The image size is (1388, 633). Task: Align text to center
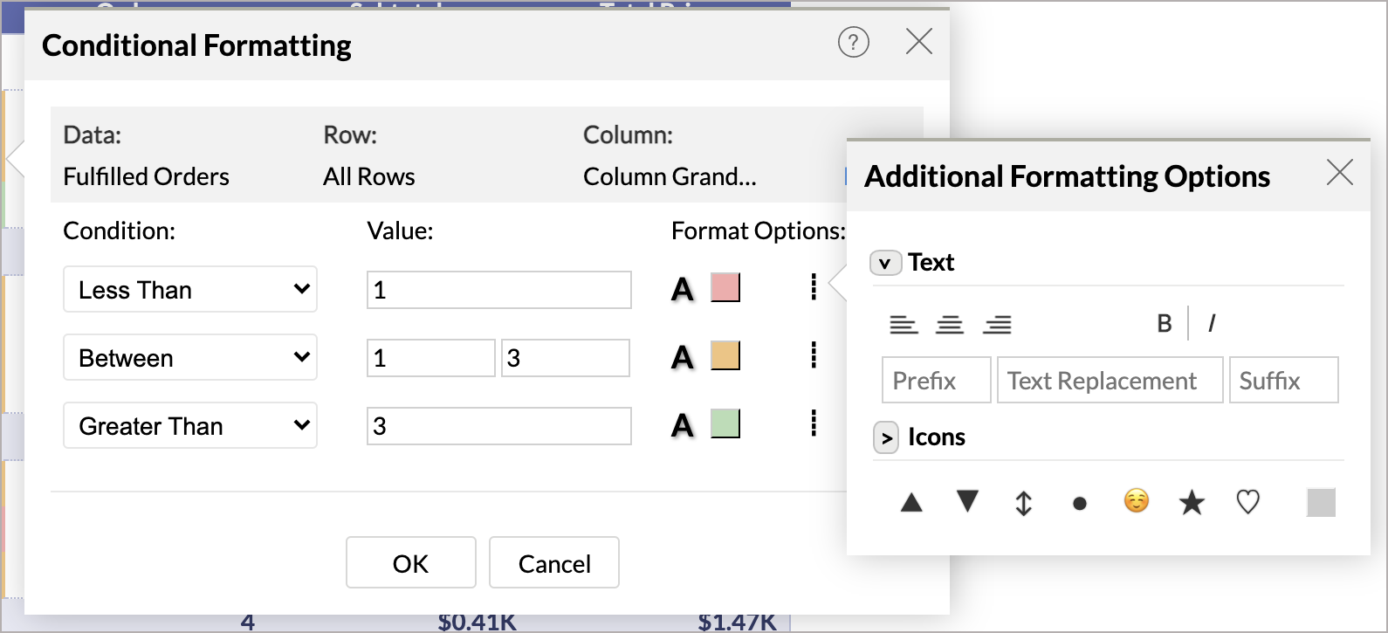[x=950, y=325]
